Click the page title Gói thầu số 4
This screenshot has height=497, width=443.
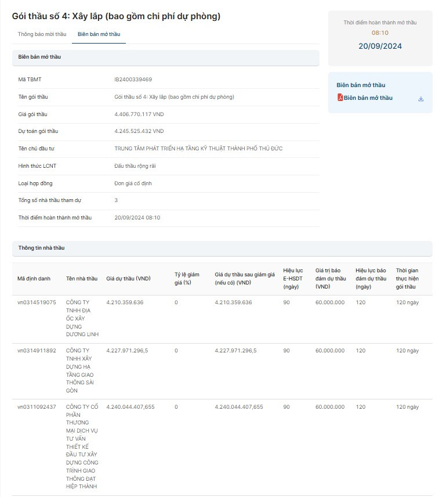tap(116, 16)
